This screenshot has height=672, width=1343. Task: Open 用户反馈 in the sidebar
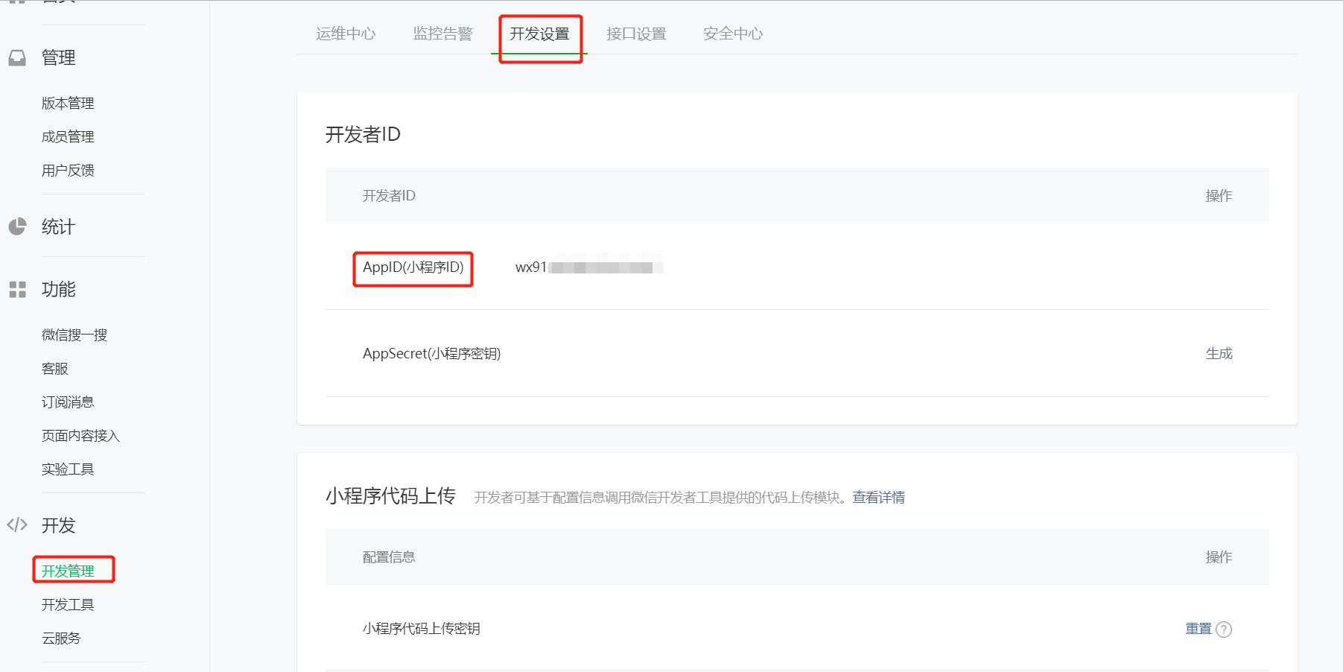(68, 170)
